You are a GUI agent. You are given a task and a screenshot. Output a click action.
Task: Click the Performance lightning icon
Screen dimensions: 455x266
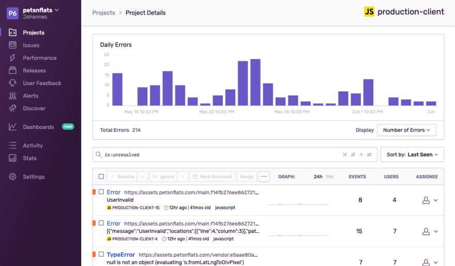pos(12,58)
